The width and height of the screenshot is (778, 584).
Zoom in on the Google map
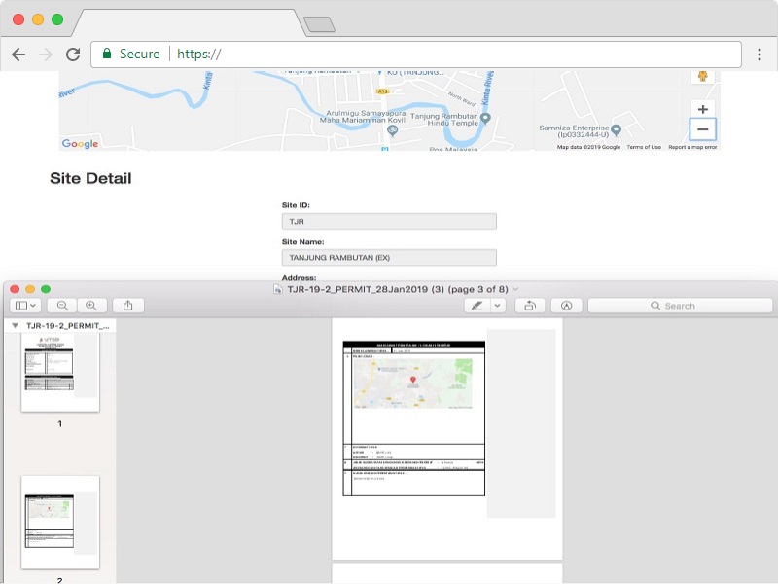coord(703,109)
